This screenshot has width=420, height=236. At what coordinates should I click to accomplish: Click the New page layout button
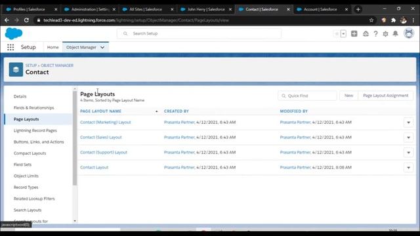pos(348,96)
